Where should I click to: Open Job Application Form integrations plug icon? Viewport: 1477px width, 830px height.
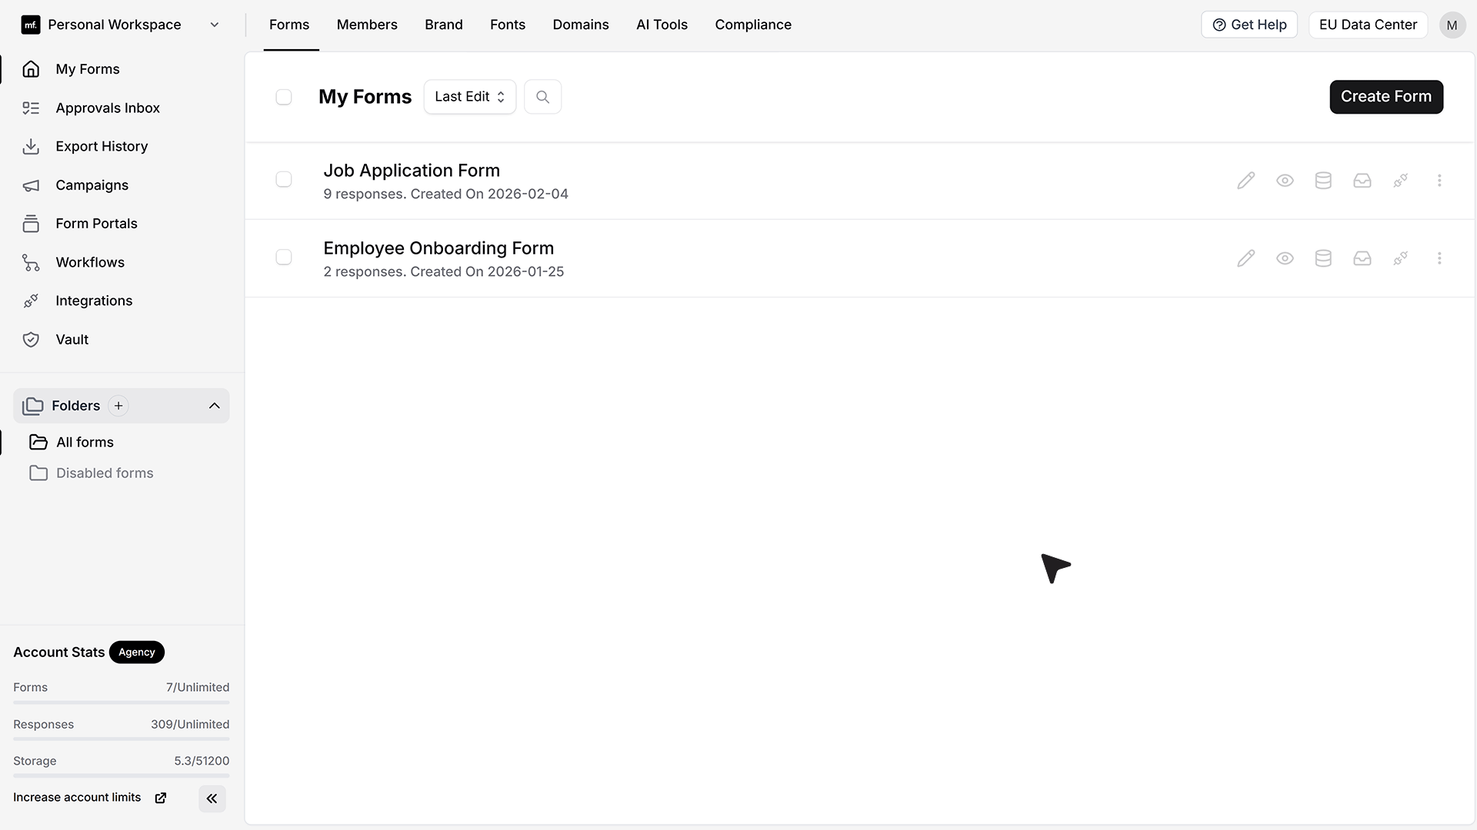(x=1401, y=181)
